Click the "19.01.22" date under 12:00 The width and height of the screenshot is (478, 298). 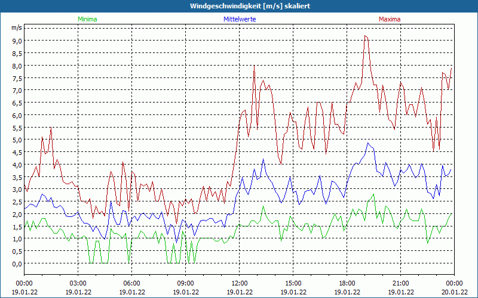(x=240, y=292)
